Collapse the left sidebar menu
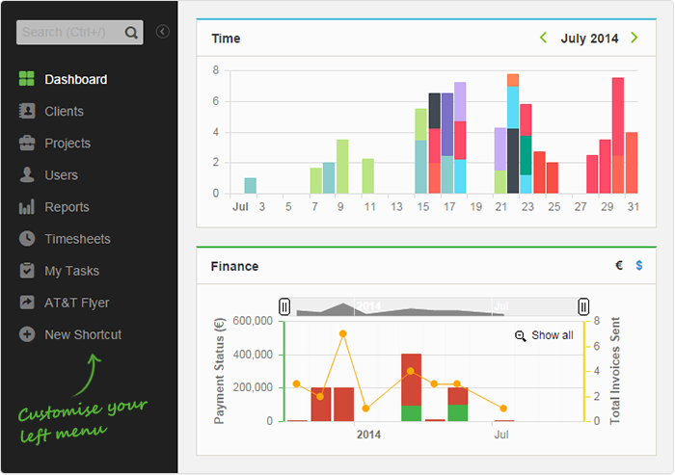 coord(162,32)
